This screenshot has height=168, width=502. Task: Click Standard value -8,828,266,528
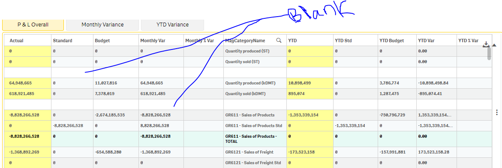pyautogui.click(x=68, y=126)
